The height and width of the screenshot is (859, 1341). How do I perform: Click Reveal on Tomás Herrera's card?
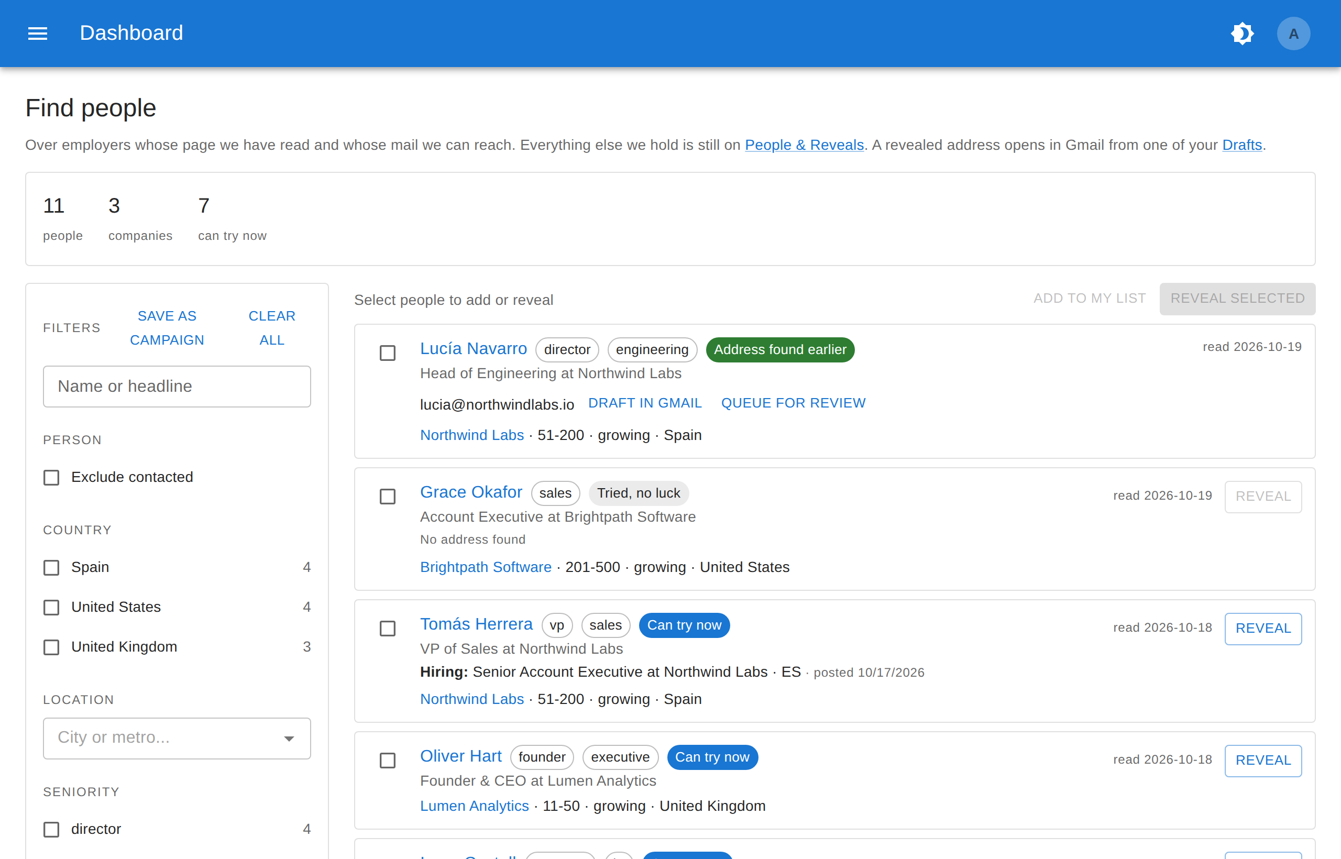pos(1263,629)
